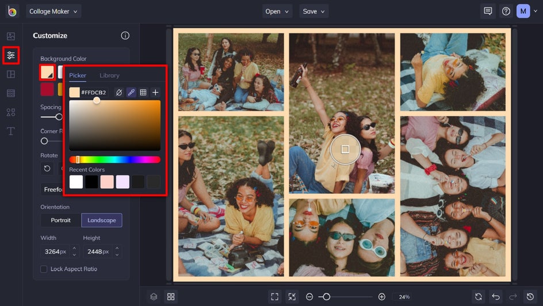This screenshot has width=543, height=306.
Task: Click the reset loop icon
Action: (479, 297)
